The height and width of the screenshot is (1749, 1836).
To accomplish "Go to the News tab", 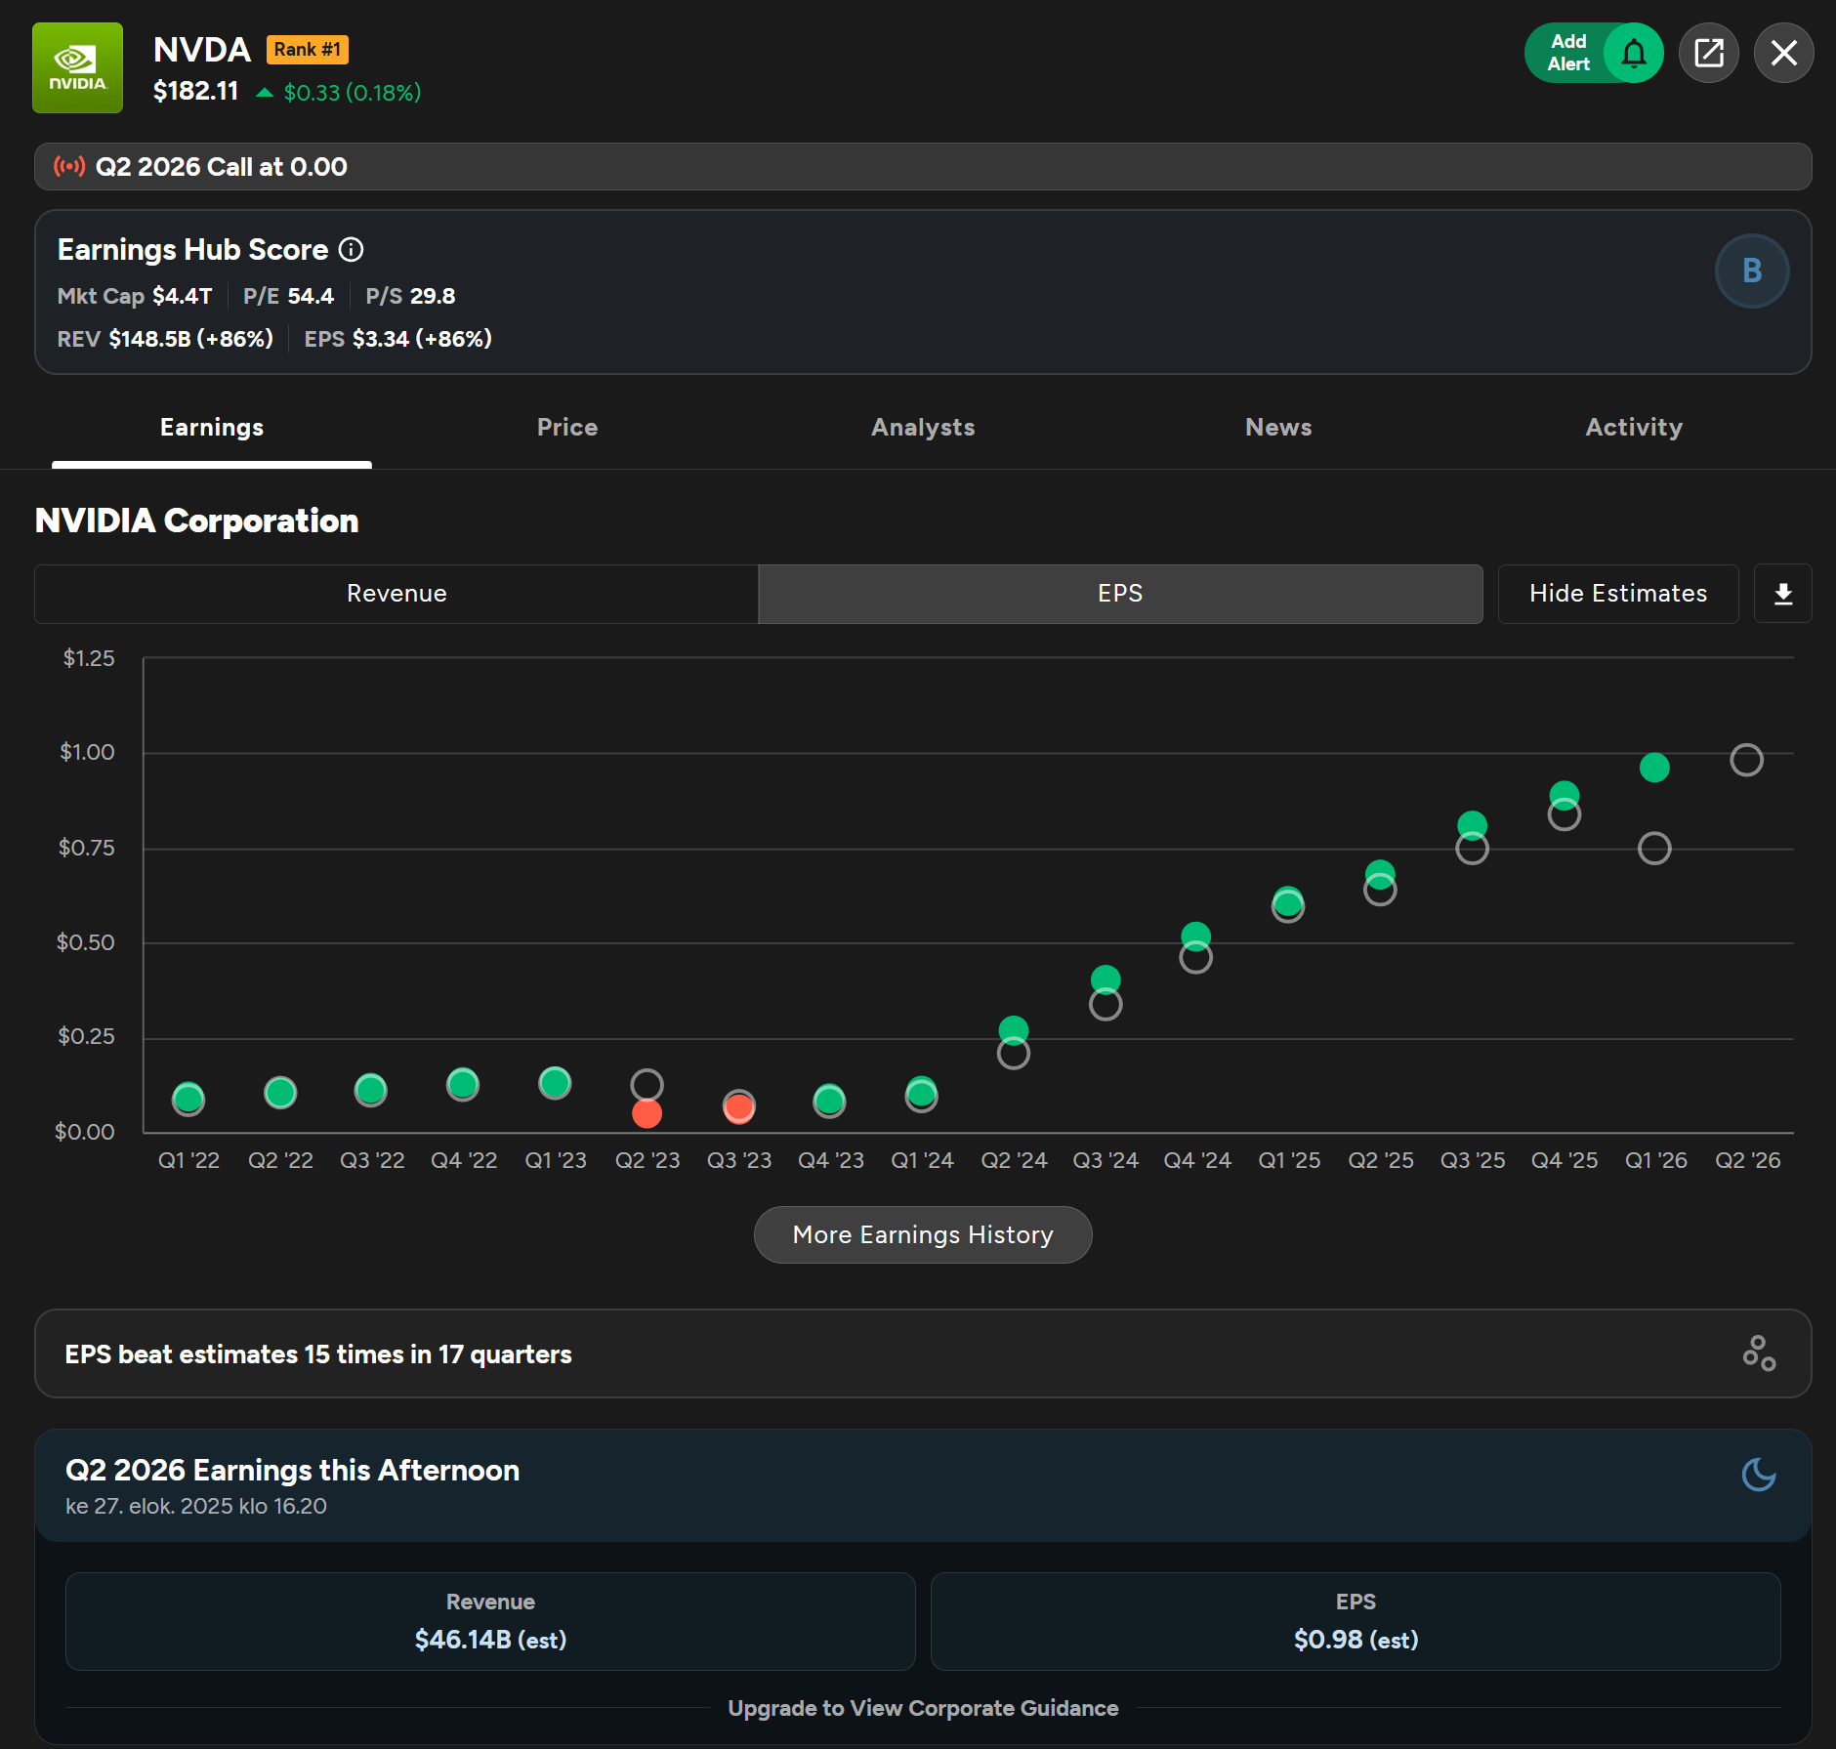I will pos(1278,427).
